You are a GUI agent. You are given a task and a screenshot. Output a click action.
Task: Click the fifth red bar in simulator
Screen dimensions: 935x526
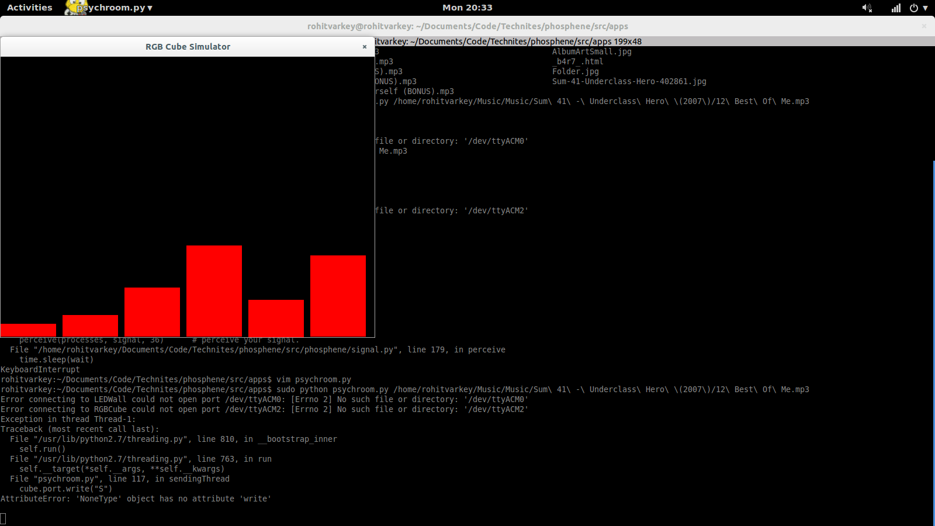tap(276, 319)
